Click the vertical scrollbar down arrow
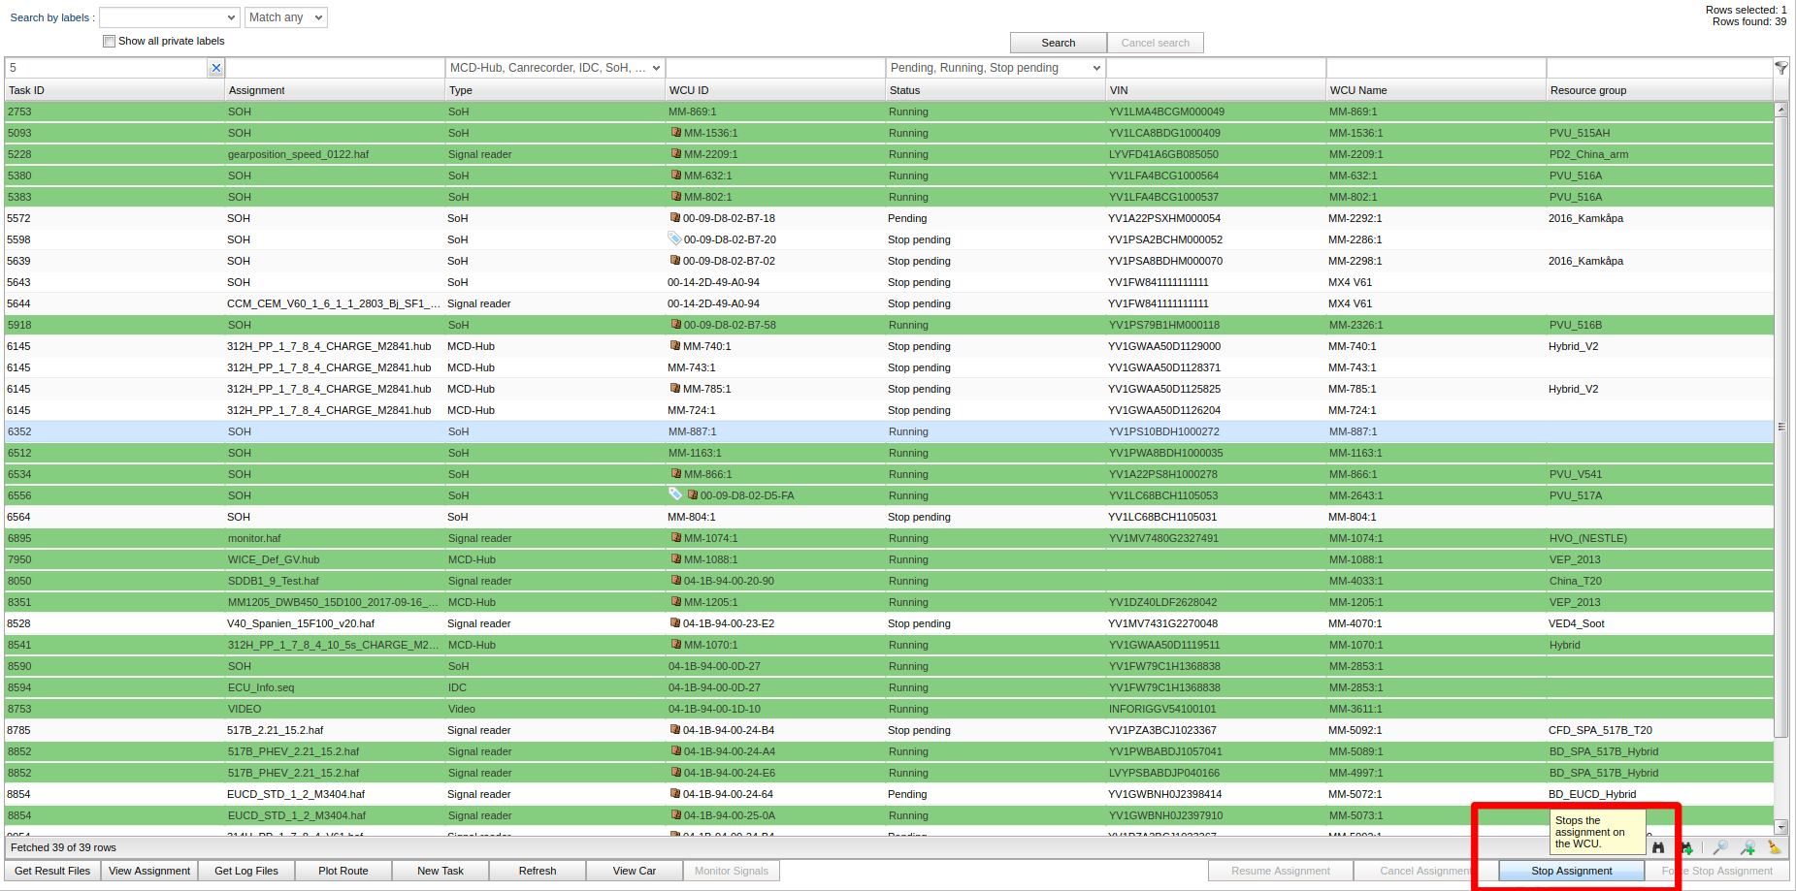This screenshot has width=1796, height=891. [x=1780, y=827]
